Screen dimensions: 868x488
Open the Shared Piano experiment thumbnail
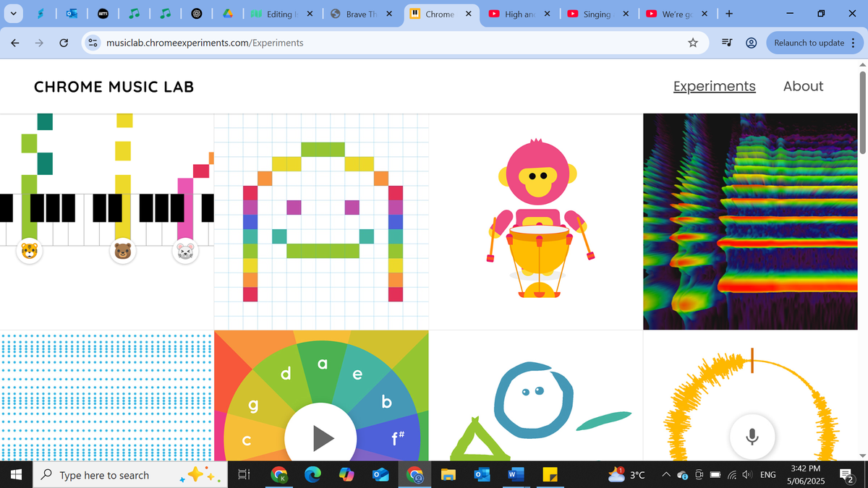[x=107, y=221]
